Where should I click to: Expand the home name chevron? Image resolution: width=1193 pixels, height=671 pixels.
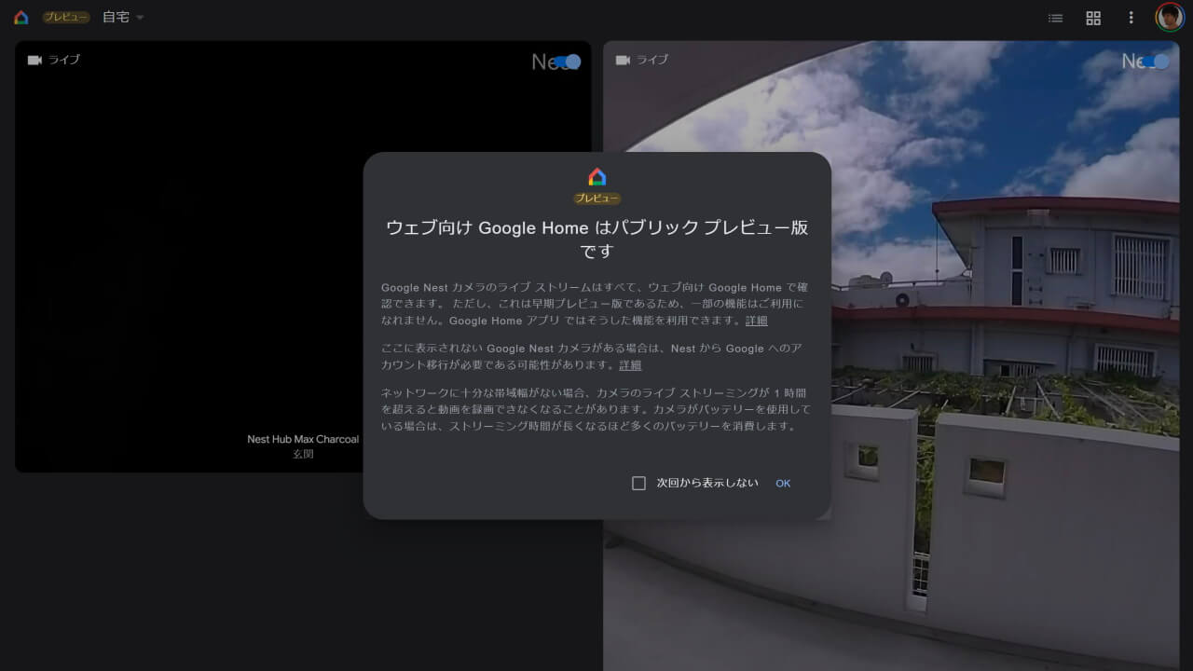(x=139, y=17)
